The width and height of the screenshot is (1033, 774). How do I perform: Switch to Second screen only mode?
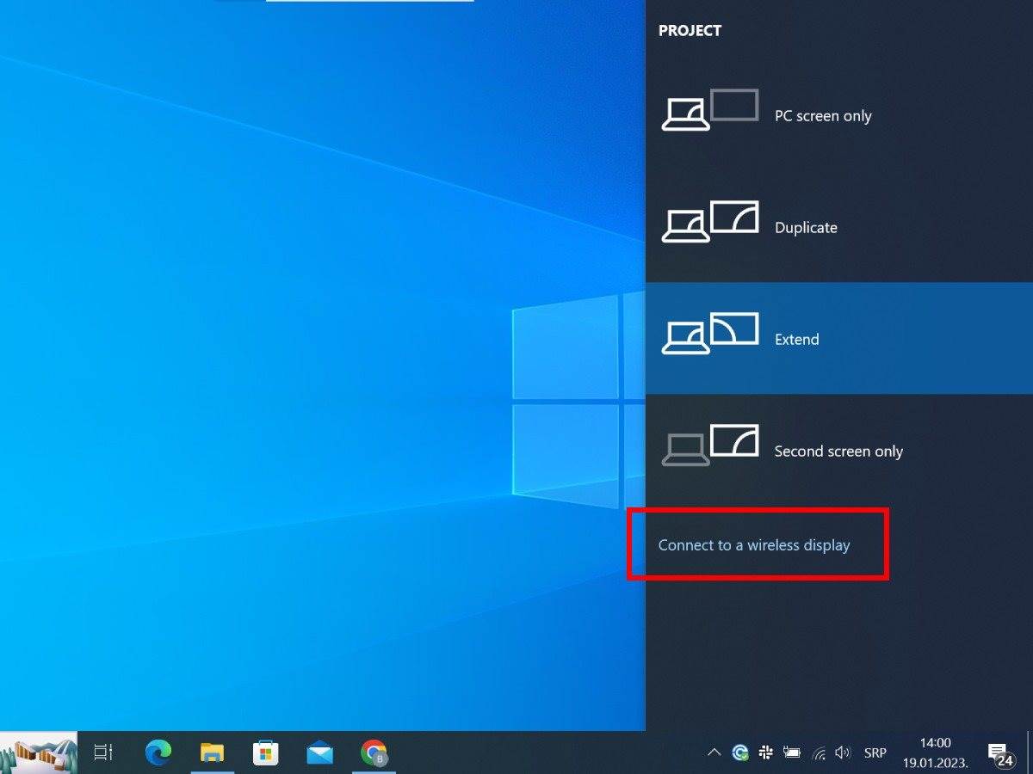(838, 451)
